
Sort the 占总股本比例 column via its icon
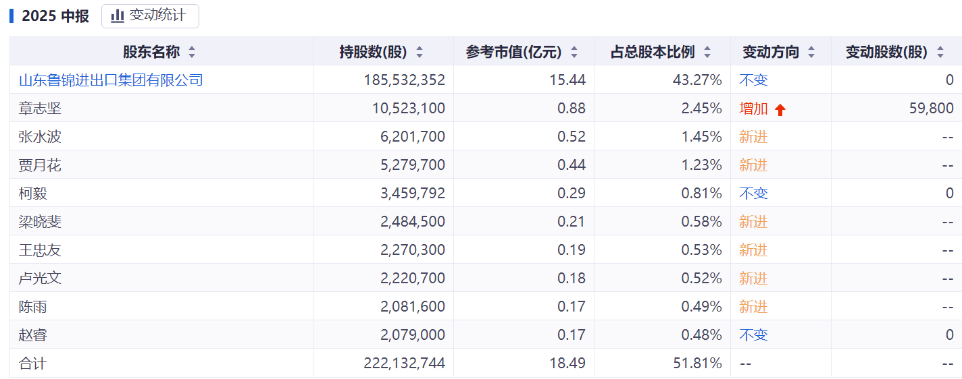tap(707, 52)
